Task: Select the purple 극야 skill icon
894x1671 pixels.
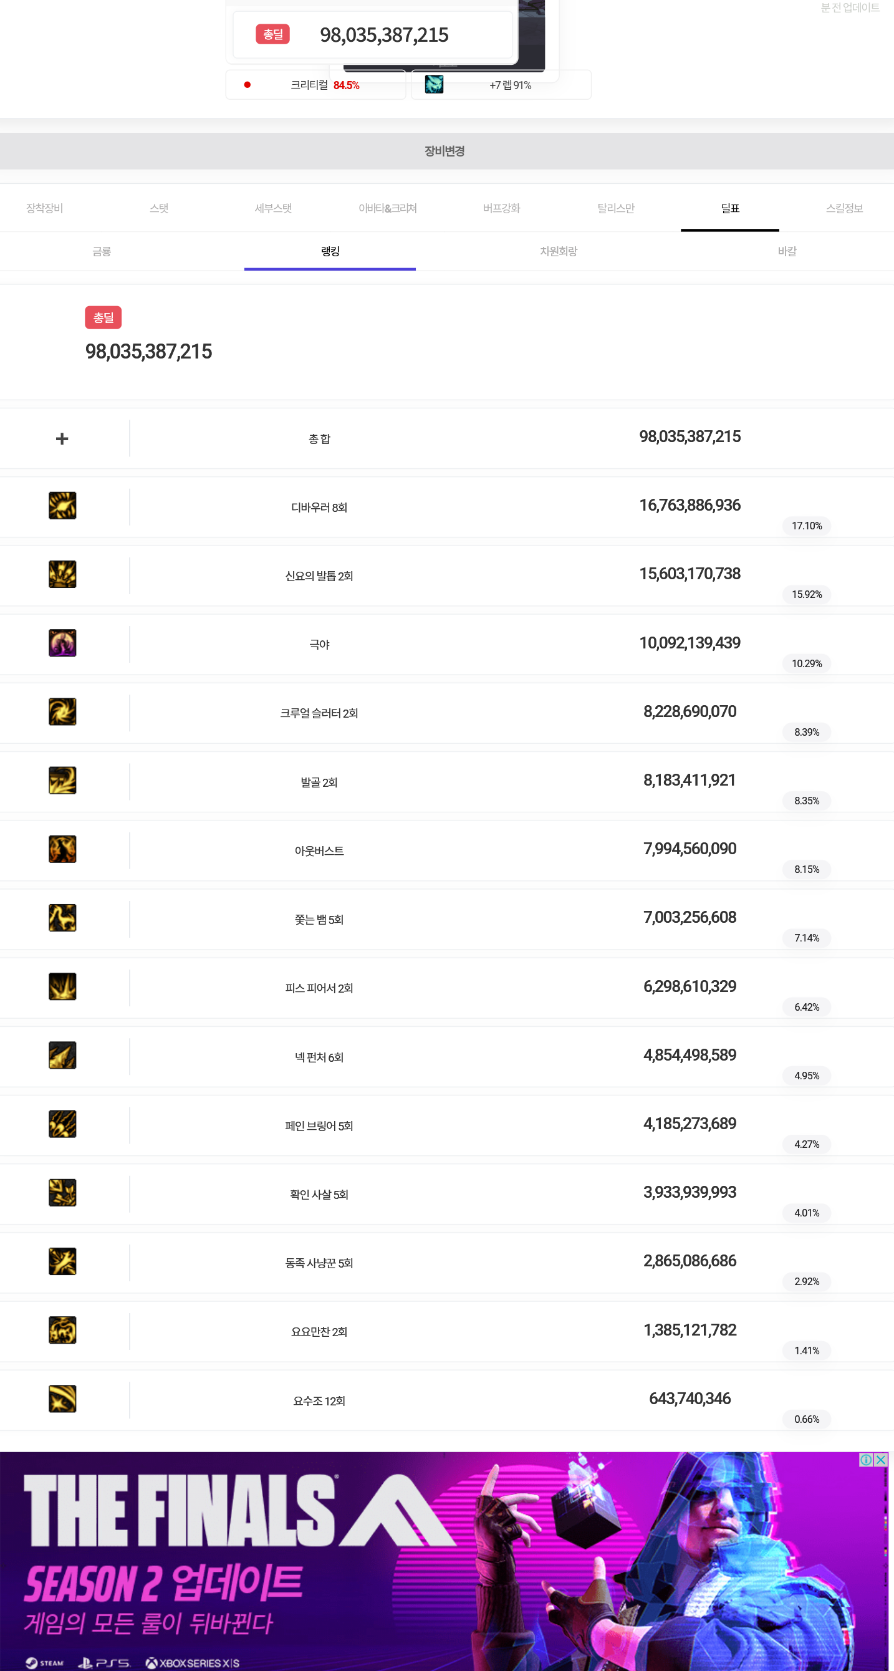Action: [x=62, y=643]
